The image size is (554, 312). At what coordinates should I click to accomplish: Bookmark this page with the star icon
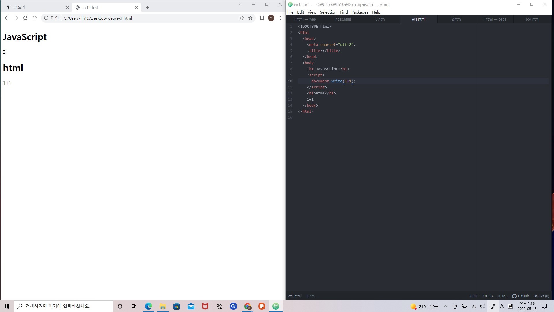[250, 18]
